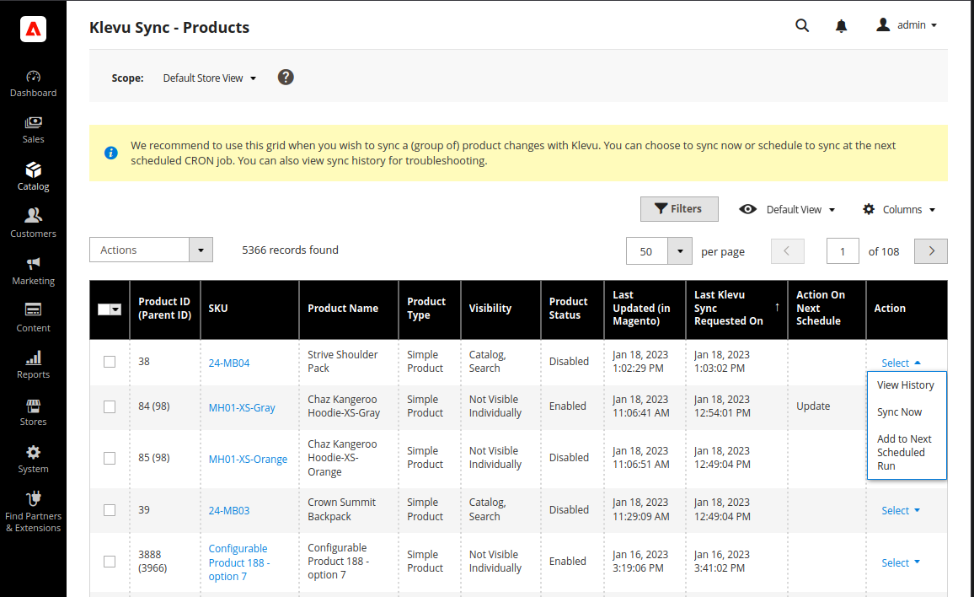Open the MH01-XS-Orange SKU link

(x=248, y=460)
